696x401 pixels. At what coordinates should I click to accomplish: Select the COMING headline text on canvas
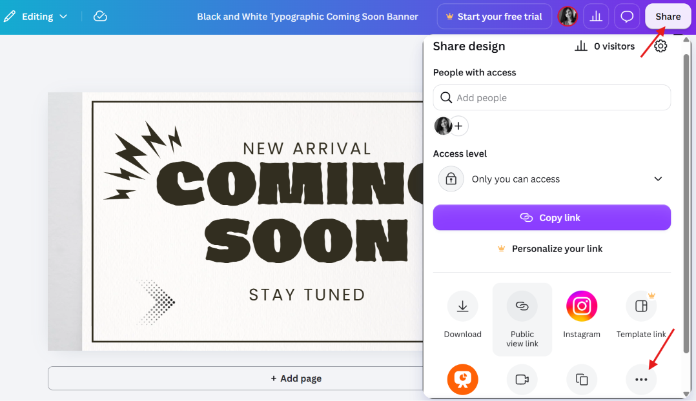(x=289, y=183)
